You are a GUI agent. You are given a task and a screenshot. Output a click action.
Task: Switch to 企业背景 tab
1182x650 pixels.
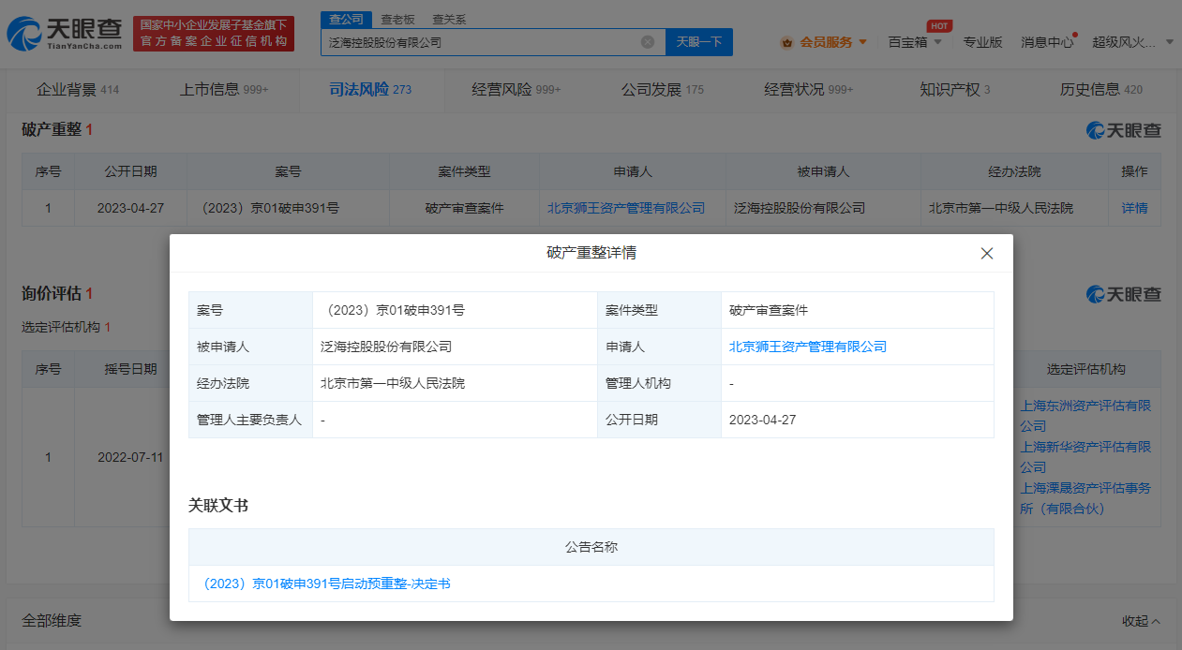tap(78, 90)
